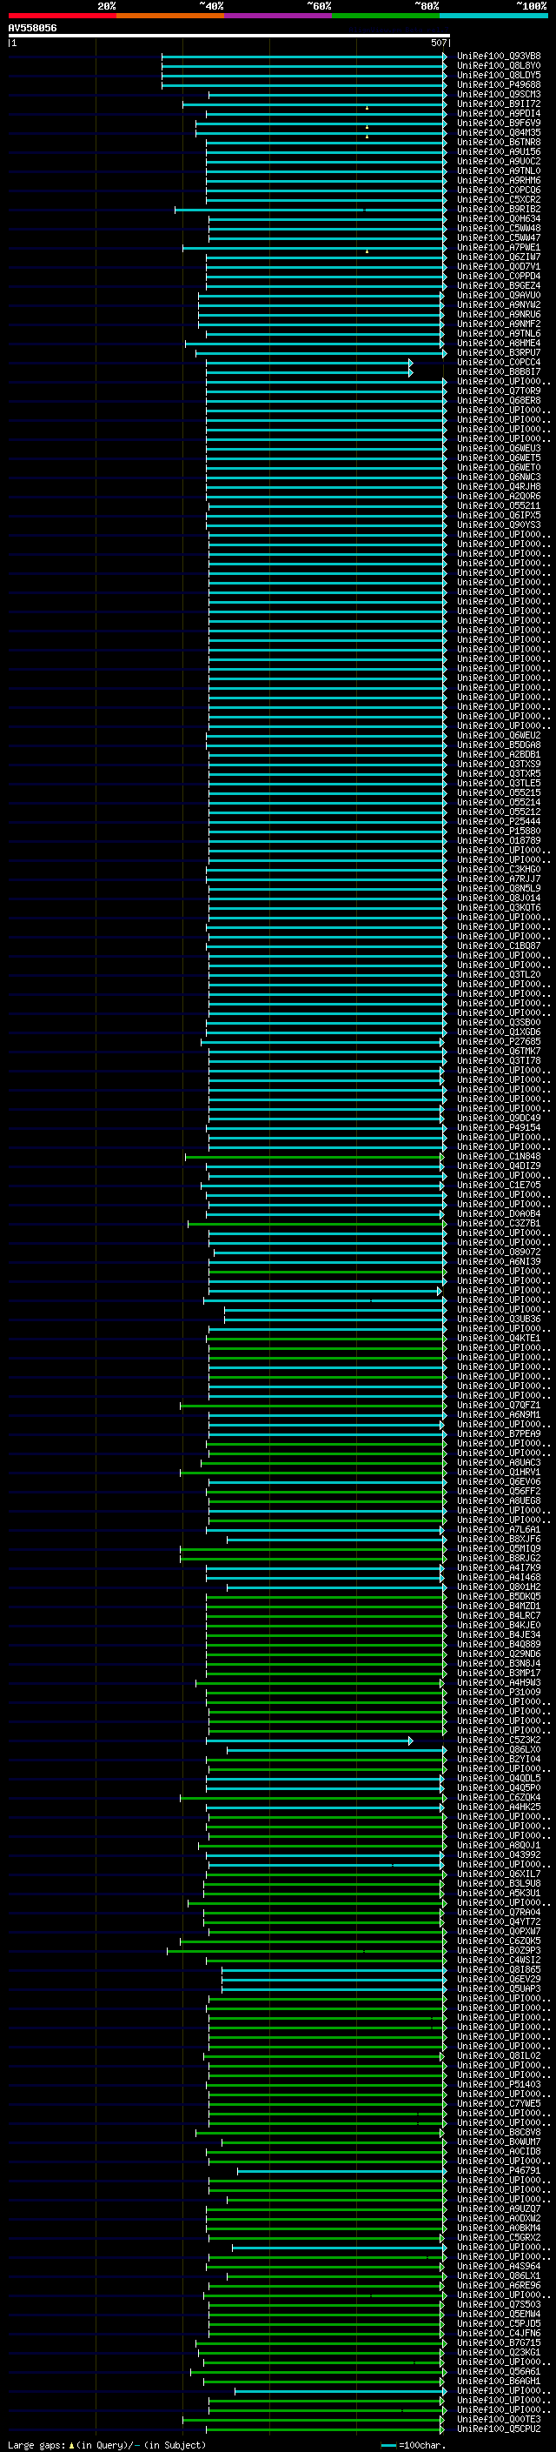This screenshot has height=2452, width=556.
Task: Select label UniRef100_Q6ZIW7
Action: point(499,257)
